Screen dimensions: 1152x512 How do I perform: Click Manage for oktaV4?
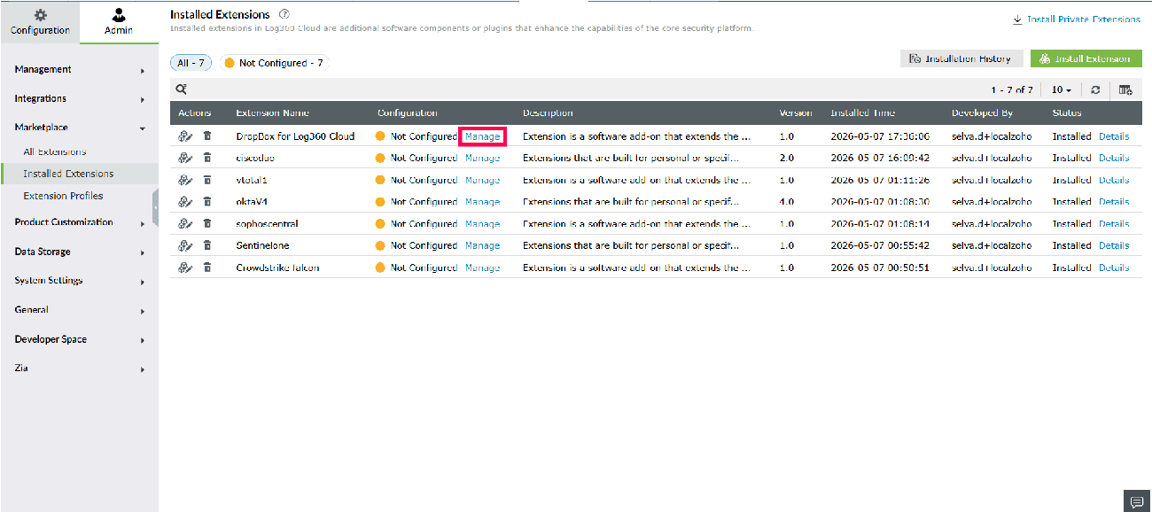click(x=482, y=202)
